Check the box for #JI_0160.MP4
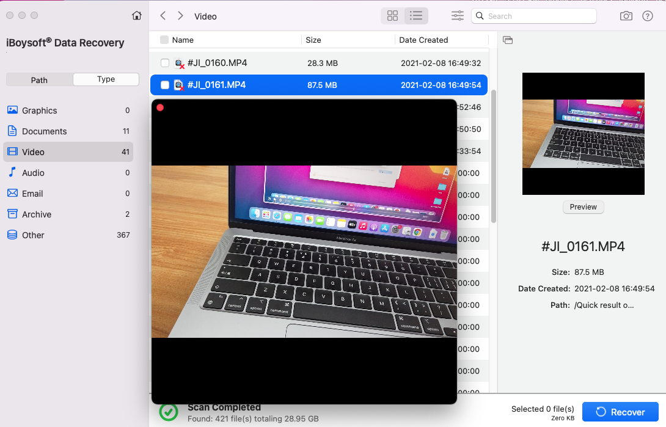 click(x=165, y=63)
